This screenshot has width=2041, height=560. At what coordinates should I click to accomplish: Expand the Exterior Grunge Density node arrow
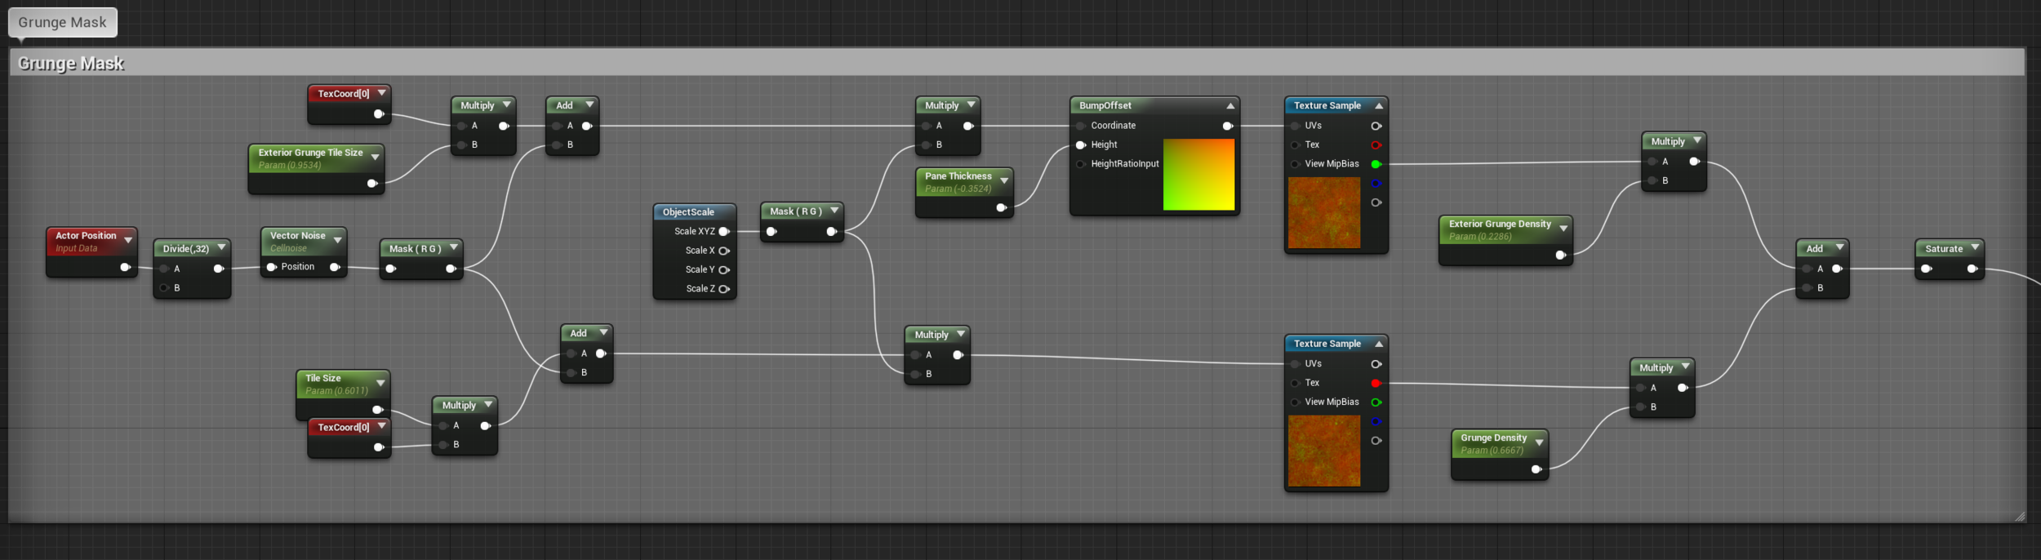click(x=1563, y=228)
